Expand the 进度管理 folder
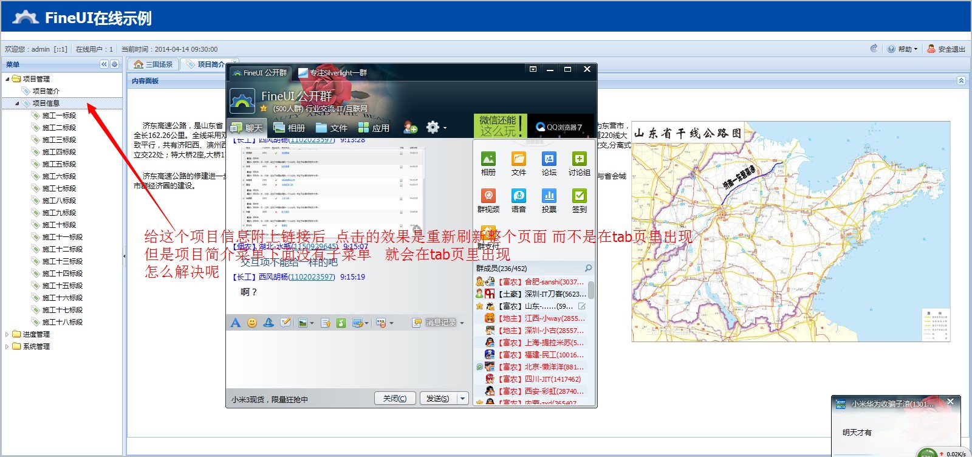 [x=7, y=334]
